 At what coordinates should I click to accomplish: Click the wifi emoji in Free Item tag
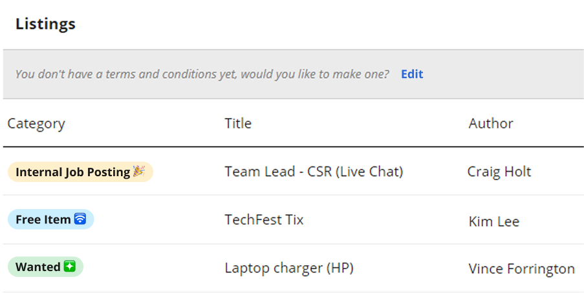[80, 219]
